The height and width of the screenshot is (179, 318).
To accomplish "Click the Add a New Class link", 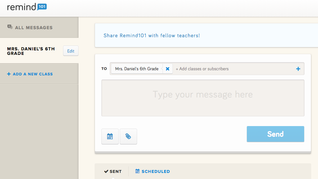I will 33,74.
